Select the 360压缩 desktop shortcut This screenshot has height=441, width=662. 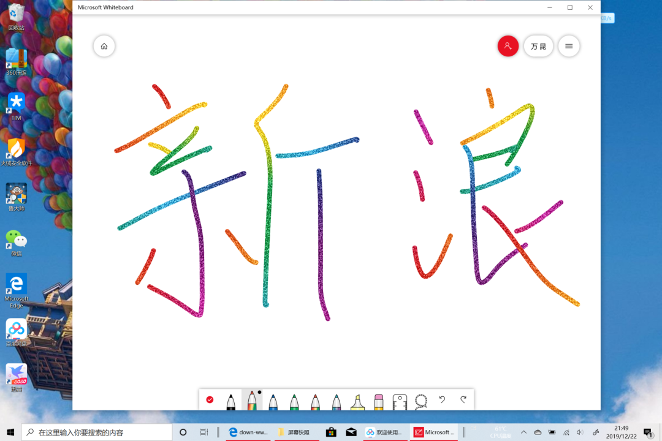16,62
